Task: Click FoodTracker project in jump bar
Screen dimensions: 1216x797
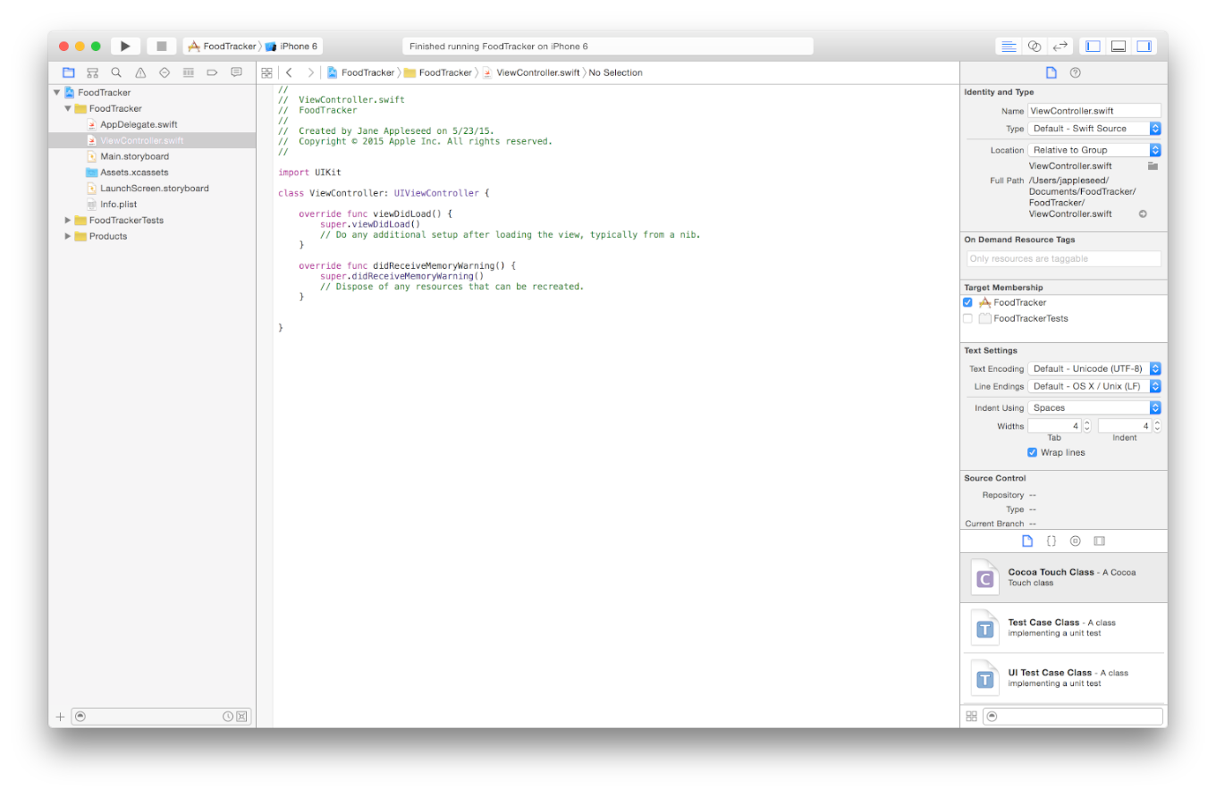Action: 360,72
